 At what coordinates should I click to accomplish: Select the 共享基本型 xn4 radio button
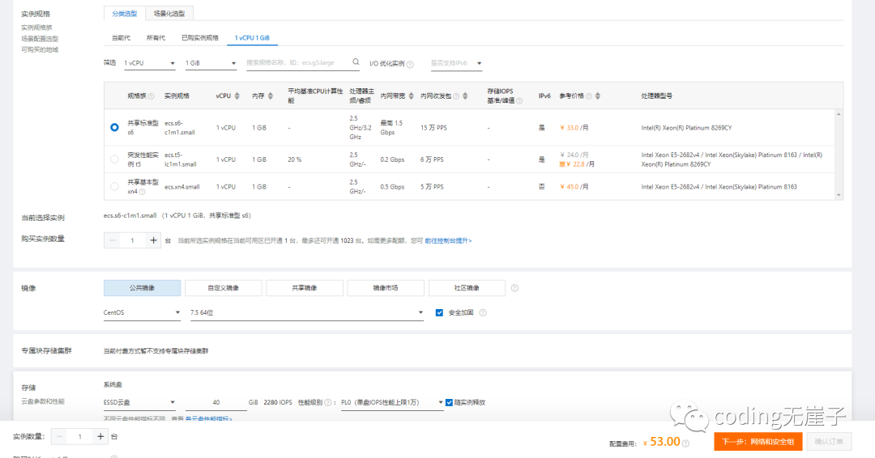(x=114, y=186)
